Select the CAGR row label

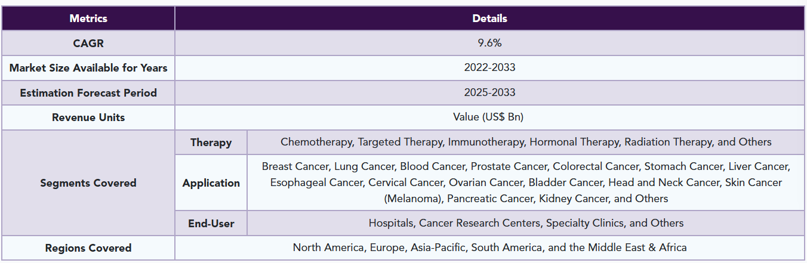[88, 43]
